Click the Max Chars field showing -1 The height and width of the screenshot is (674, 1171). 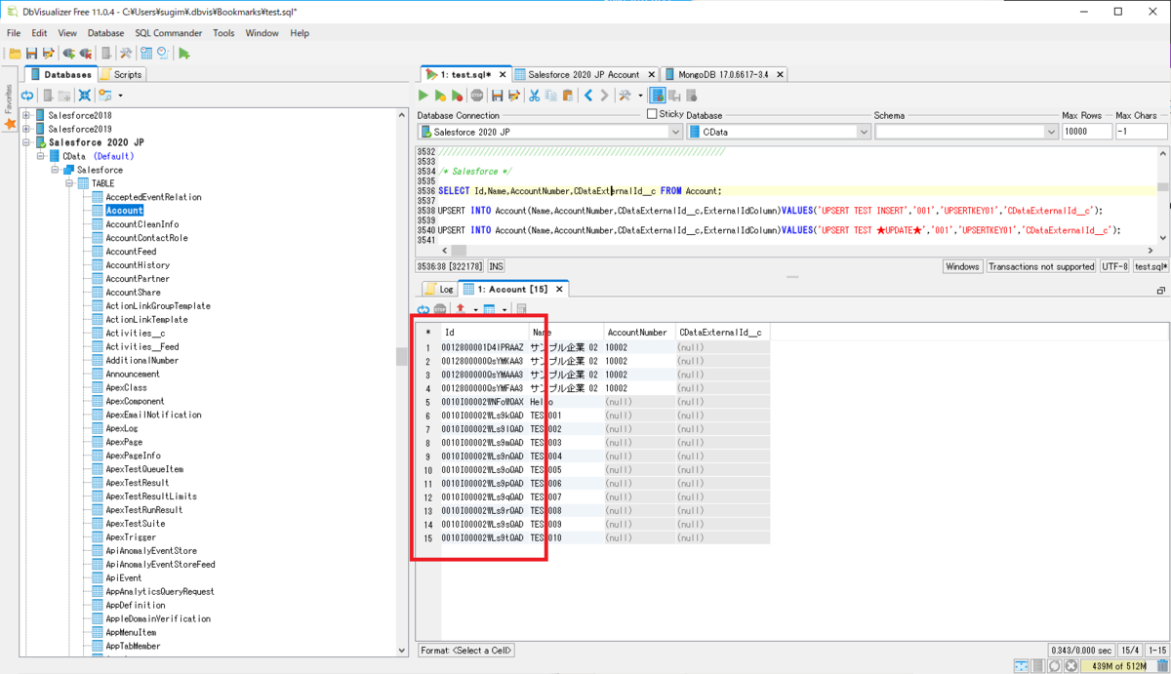coord(1141,132)
